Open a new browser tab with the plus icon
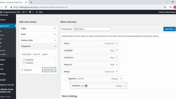Image resolution: width=176 pixels, height=99 pixels. point(31,2)
